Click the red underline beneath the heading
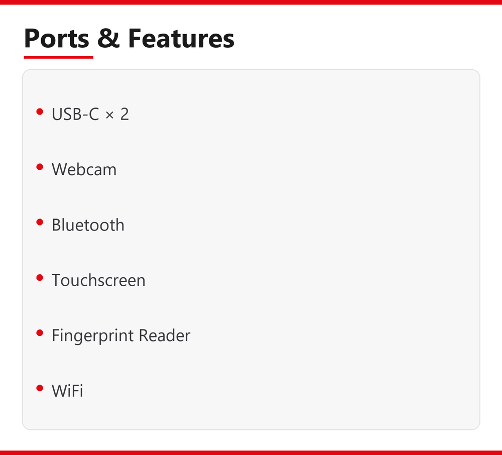This screenshot has width=502, height=455. [x=58, y=57]
